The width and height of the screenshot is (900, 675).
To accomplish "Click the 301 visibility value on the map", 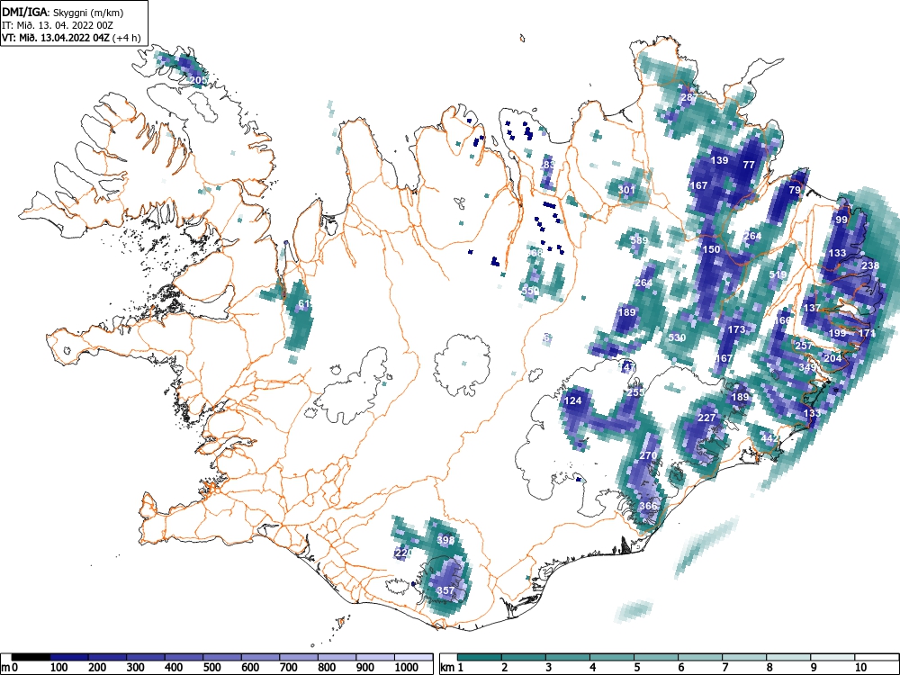I will tap(626, 189).
